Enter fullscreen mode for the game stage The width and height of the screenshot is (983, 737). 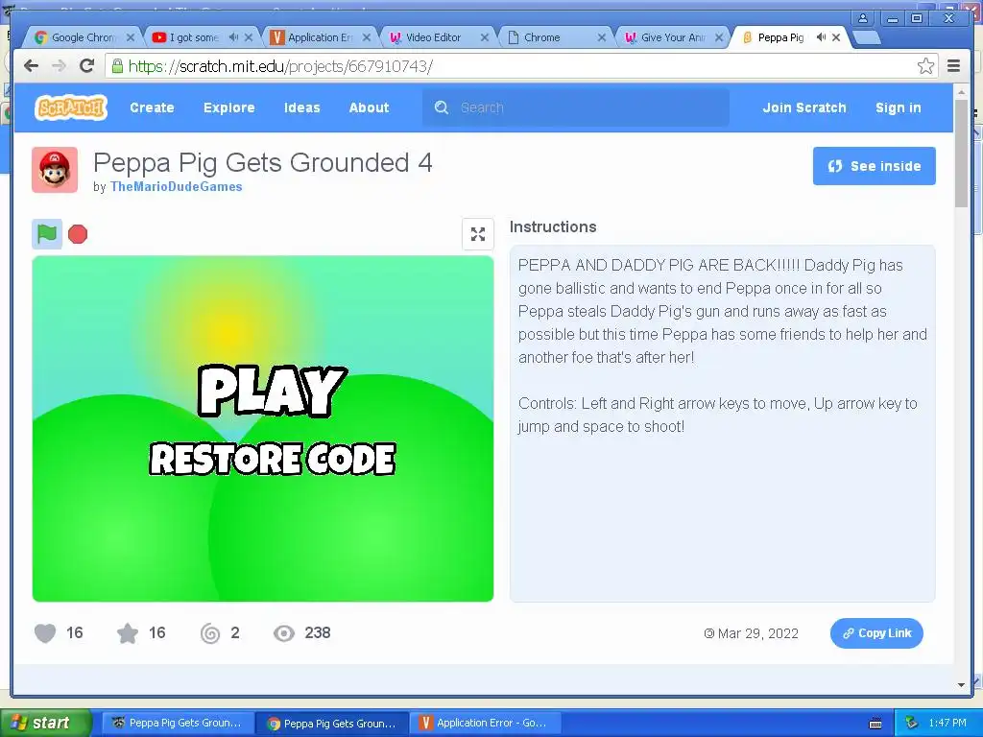pos(478,234)
